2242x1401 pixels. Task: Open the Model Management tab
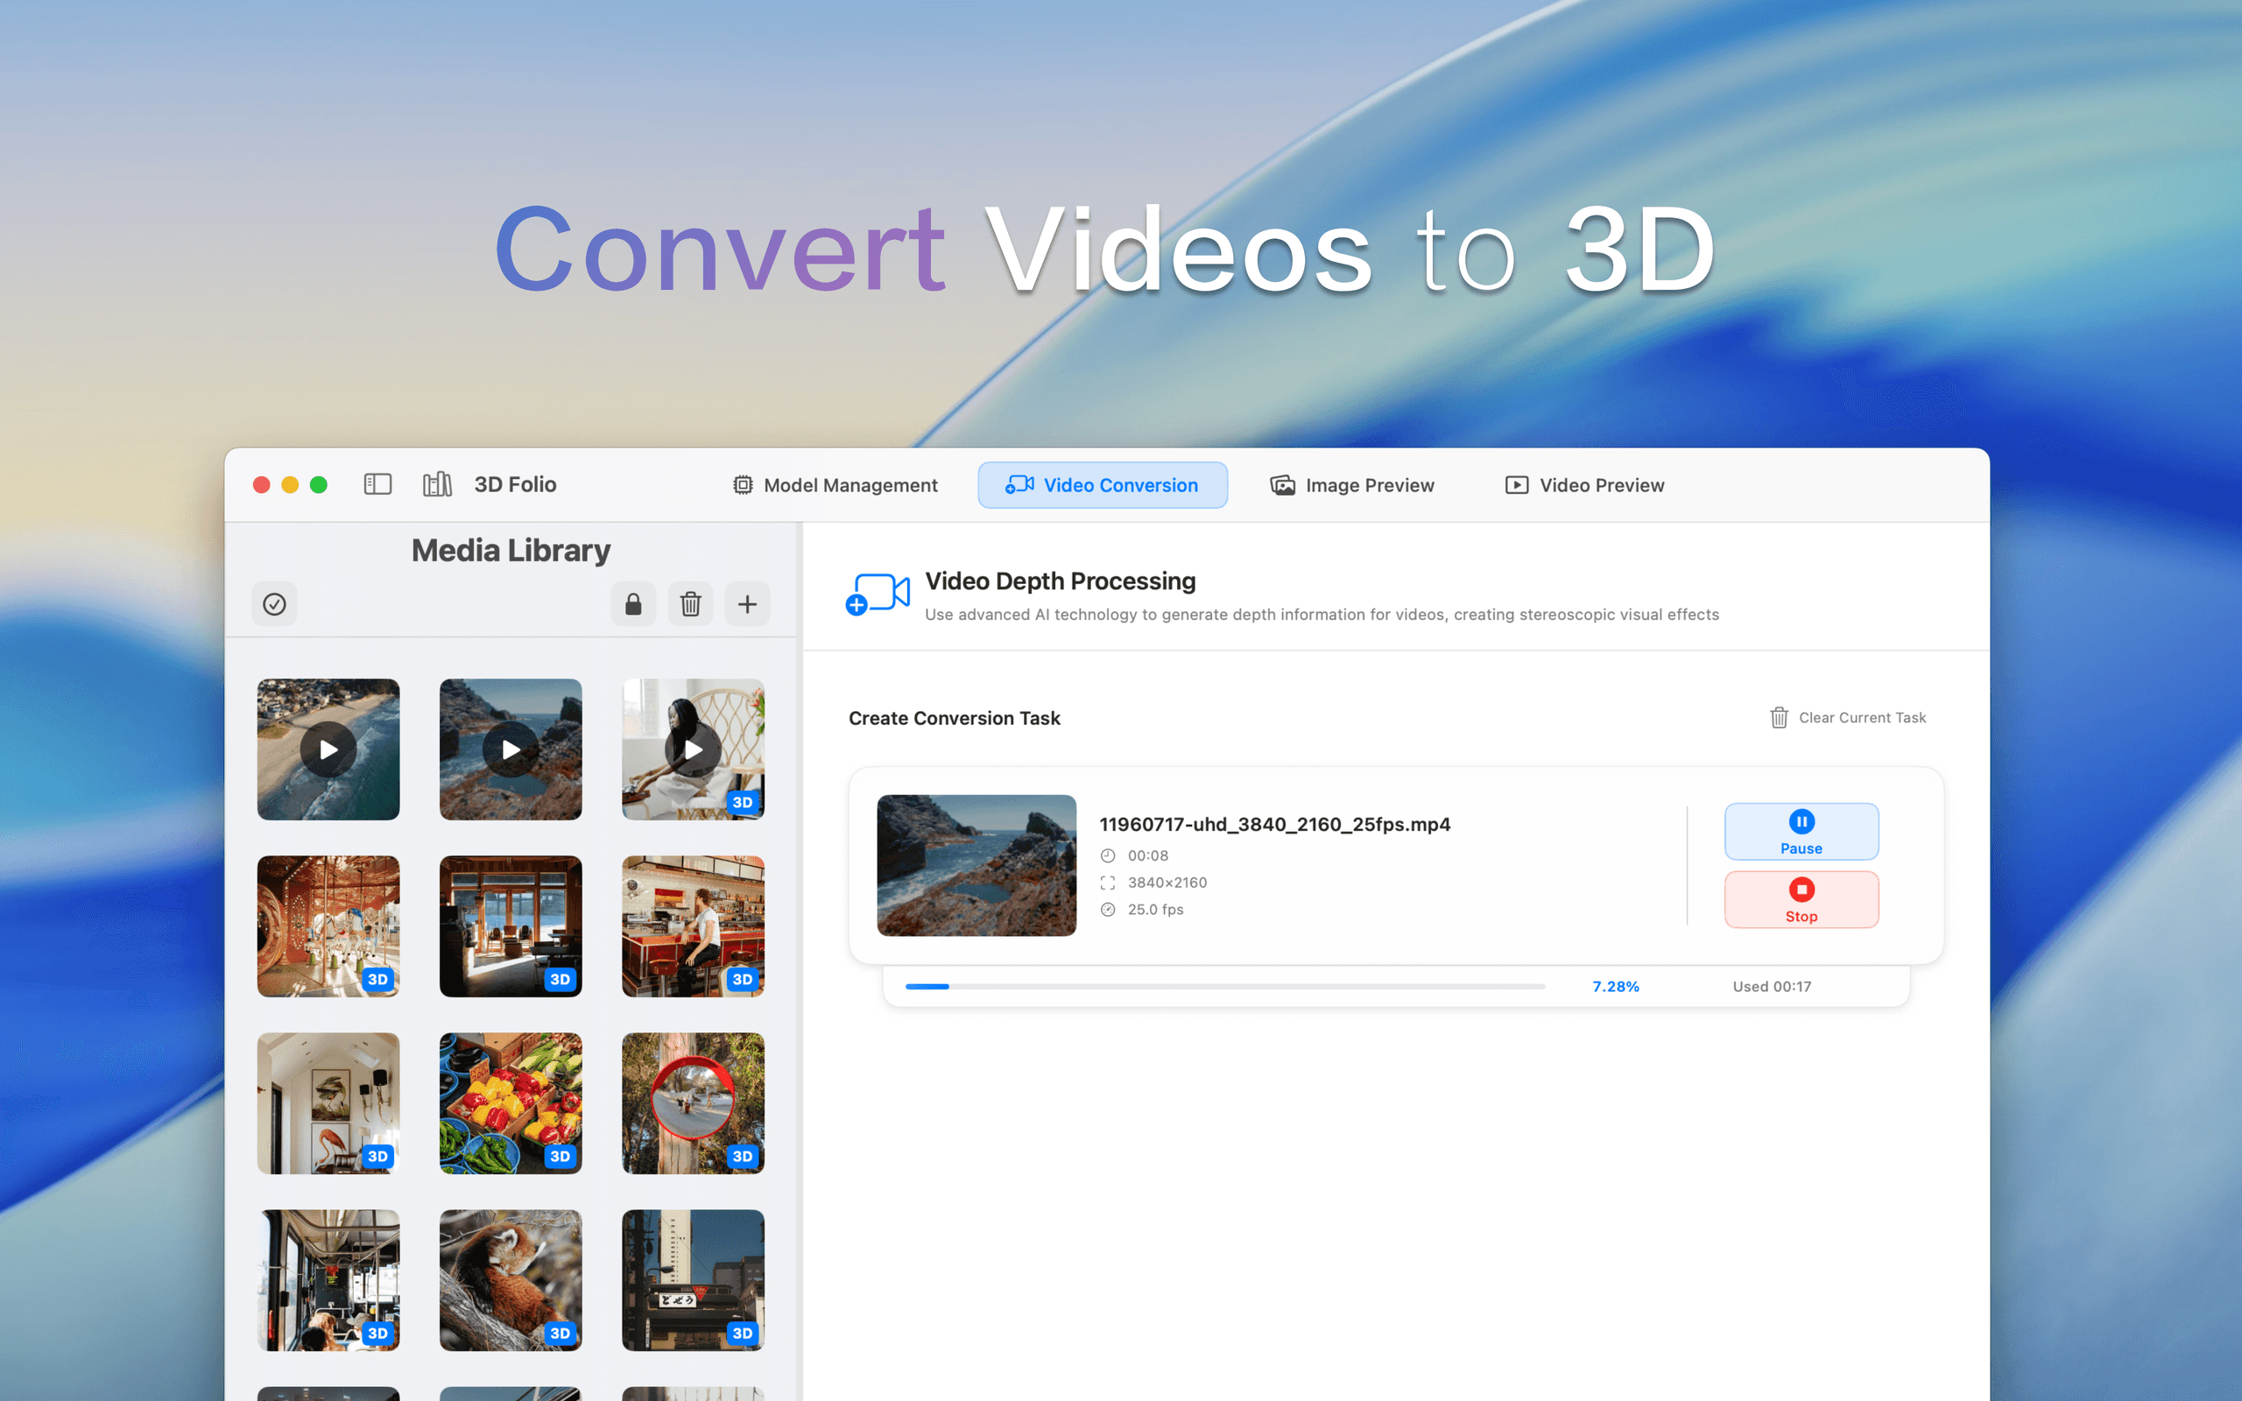coord(835,485)
